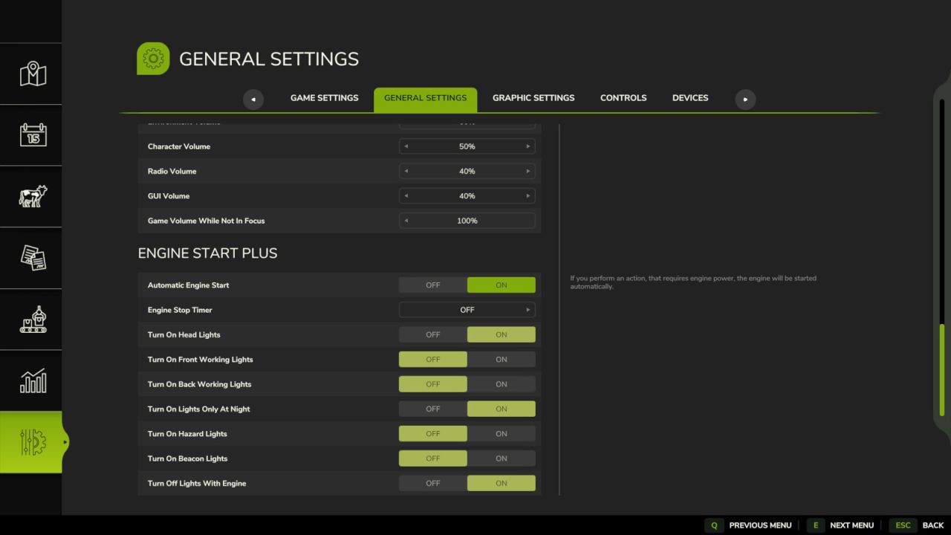
Task: Open the calendar page in sidebar
Action: (x=32, y=134)
